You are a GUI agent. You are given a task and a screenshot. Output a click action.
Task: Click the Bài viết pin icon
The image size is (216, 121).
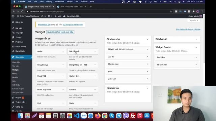[x=13, y=28]
